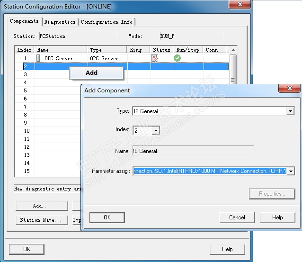Select index row 10
The height and width of the screenshot is (262, 302).
click(27, 131)
